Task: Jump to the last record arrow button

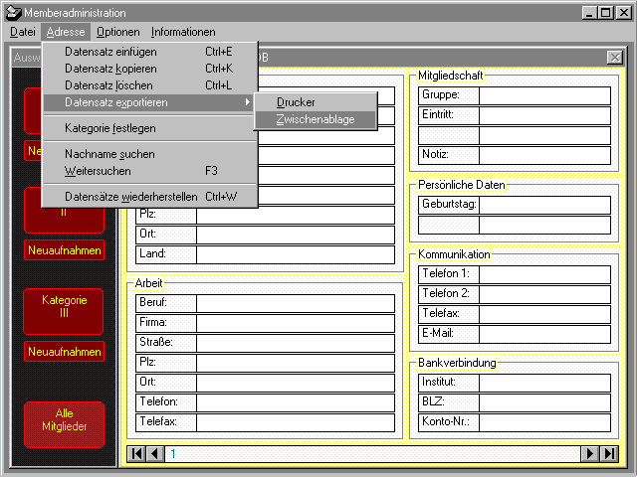Action: pyautogui.click(x=606, y=454)
